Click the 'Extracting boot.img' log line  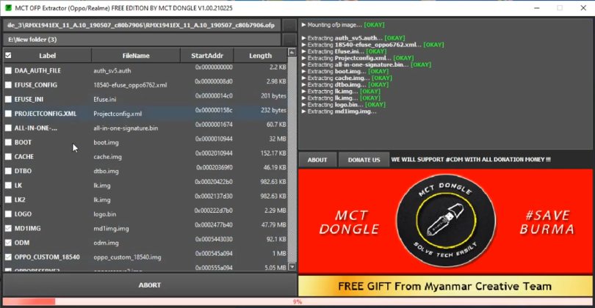[x=345, y=71]
